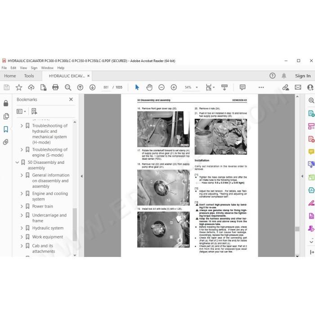315x315 pixels.
Task: Open the View menu
Action: click(23, 68)
